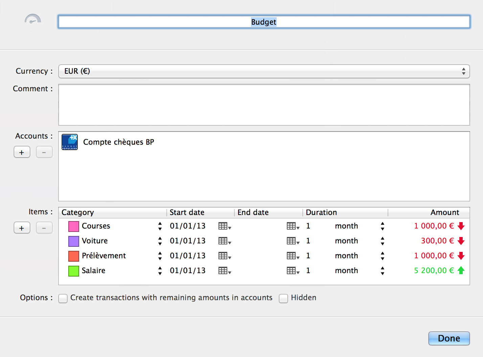
Task: Click the pink Courses color swatch
Action: pos(74,226)
